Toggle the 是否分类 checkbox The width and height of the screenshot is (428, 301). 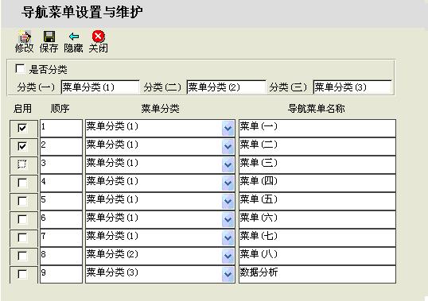20,69
